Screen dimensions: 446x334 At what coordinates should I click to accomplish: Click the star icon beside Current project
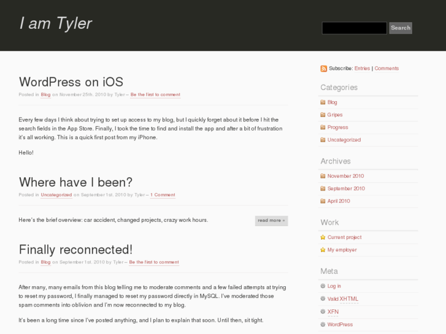click(x=323, y=237)
